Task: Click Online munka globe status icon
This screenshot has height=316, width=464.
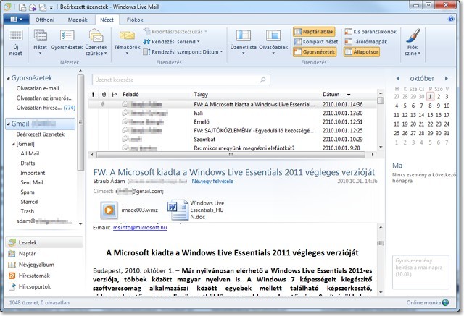Action: [445, 302]
